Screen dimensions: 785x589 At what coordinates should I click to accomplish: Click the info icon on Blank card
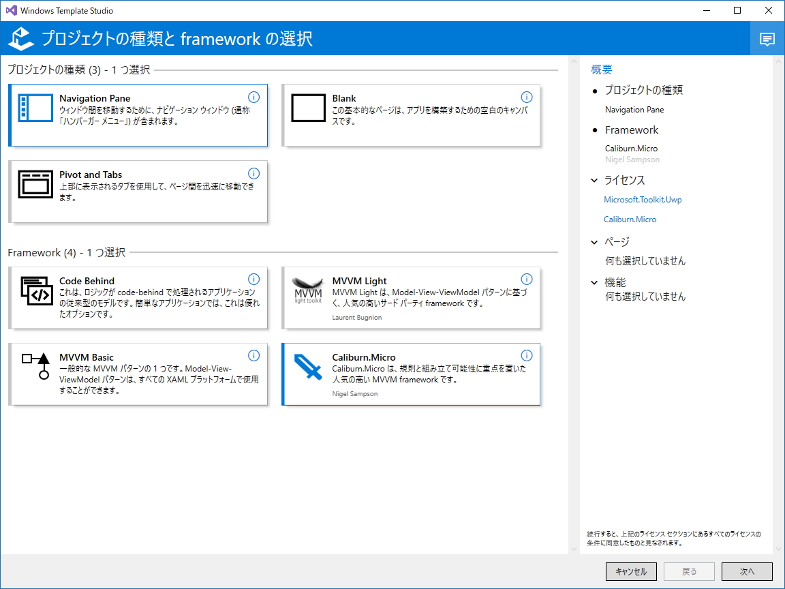click(527, 97)
